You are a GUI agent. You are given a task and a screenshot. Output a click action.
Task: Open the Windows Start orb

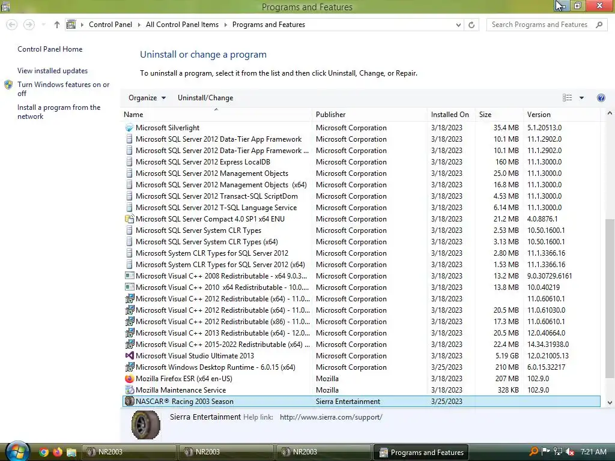click(x=17, y=451)
